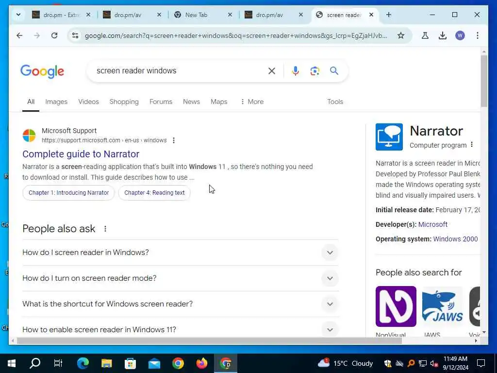Switch to Images results
Image resolution: width=497 pixels, height=373 pixels.
tap(56, 102)
